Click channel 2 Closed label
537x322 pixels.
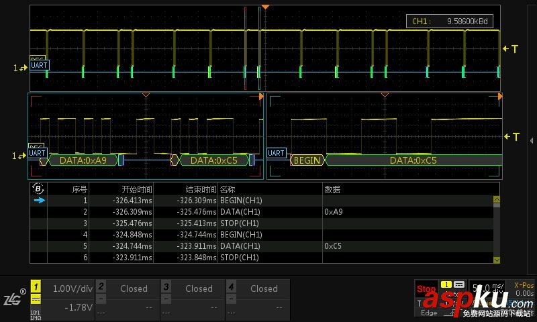click(134, 288)
